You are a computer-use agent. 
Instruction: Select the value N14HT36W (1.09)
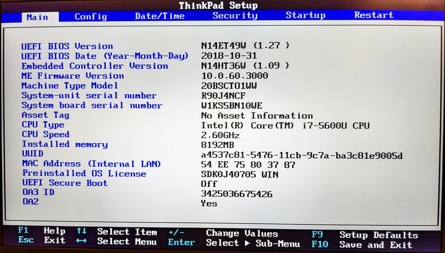click(x=245, y=66)
